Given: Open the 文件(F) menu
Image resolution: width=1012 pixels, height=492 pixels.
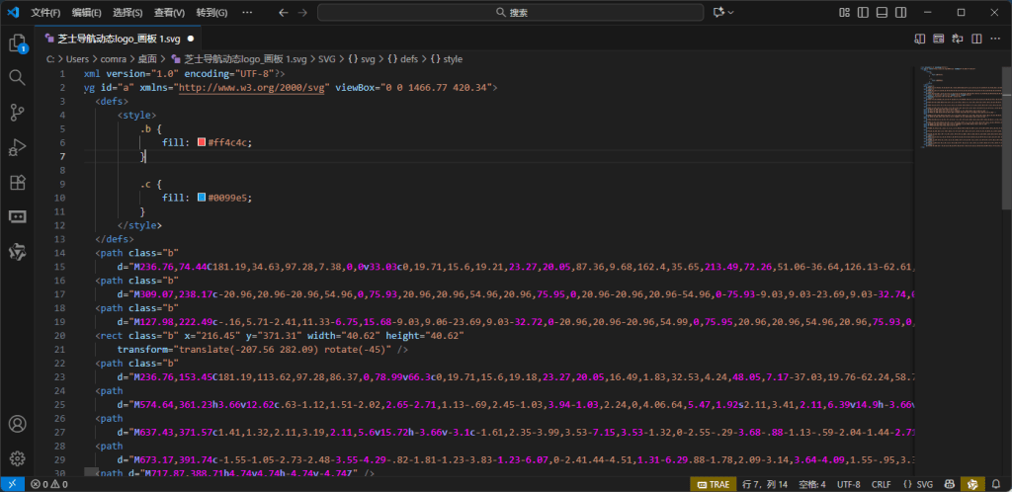Looking at the screenshot, I should (45, 13).
